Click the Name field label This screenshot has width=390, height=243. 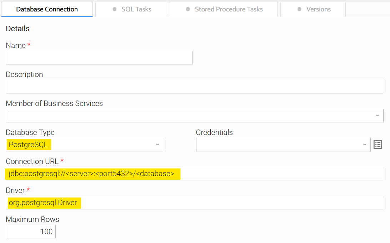click(16, 45)
